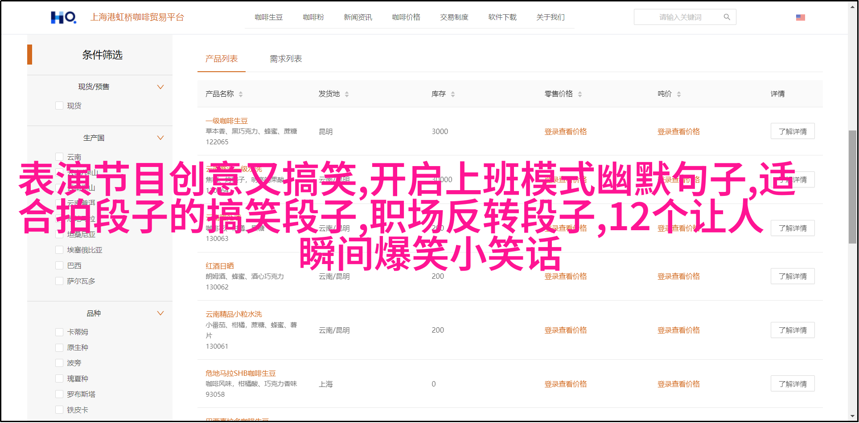Image resolution: width=859 pixels, height=423 pixels.
Task: Click the US flag language icon
Action: pyautogui.click(x=800, y=17)
